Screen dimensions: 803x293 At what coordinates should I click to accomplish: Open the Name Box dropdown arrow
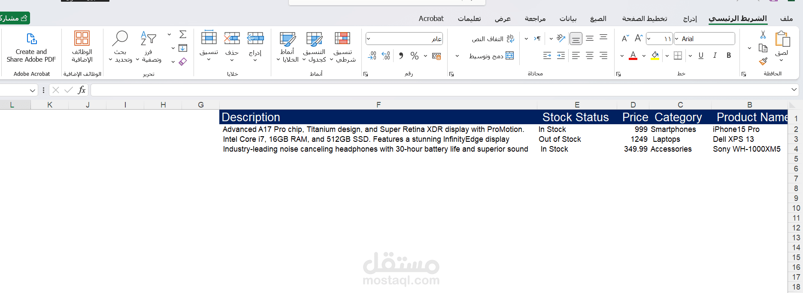coord(33,90)
